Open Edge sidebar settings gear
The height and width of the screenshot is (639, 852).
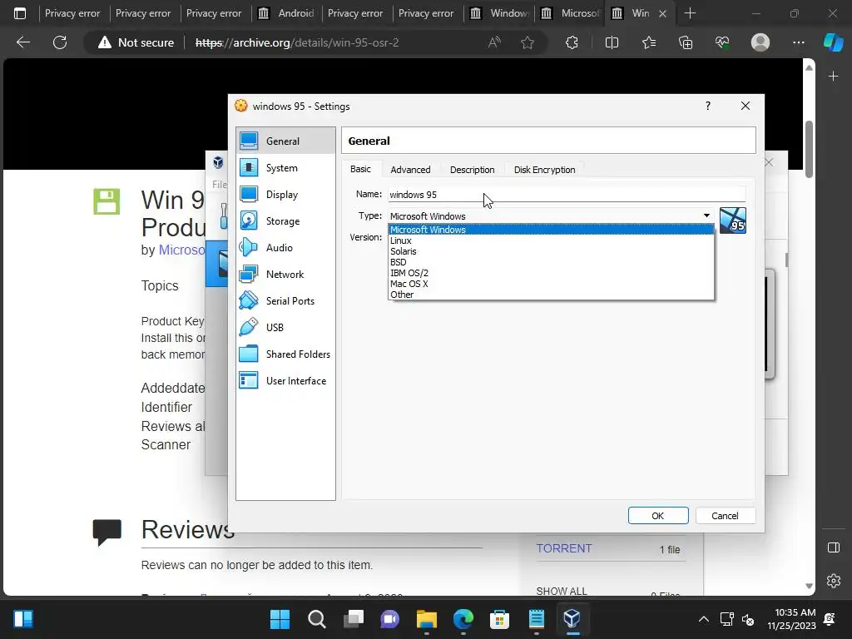833,581
